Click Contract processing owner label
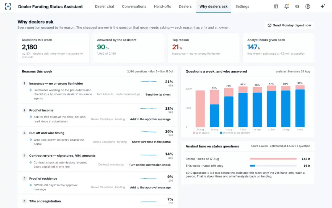Screen dimensions: 332x208 pyautogui.click(x=111, y=165)
